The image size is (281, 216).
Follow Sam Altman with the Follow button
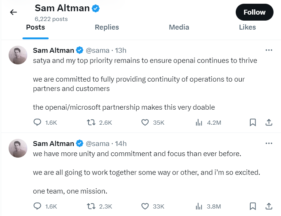click(x=254, y=12)
